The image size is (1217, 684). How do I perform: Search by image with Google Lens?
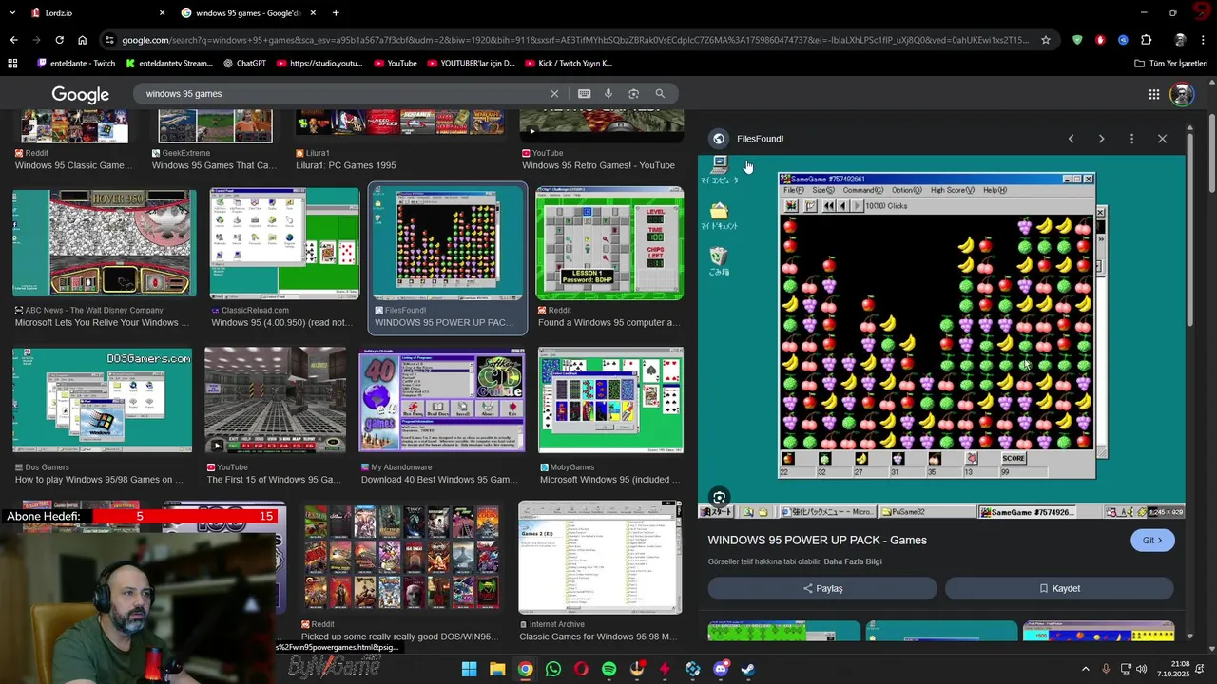tap(633, 94)
